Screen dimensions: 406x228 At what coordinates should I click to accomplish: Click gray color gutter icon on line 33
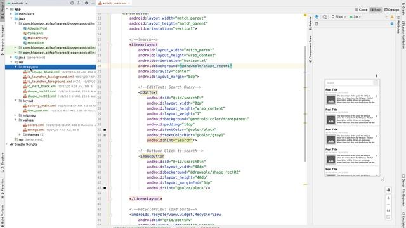[x=105, y=135]
